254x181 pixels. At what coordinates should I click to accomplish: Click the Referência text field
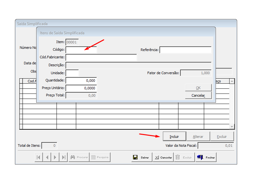pos(185,50)
